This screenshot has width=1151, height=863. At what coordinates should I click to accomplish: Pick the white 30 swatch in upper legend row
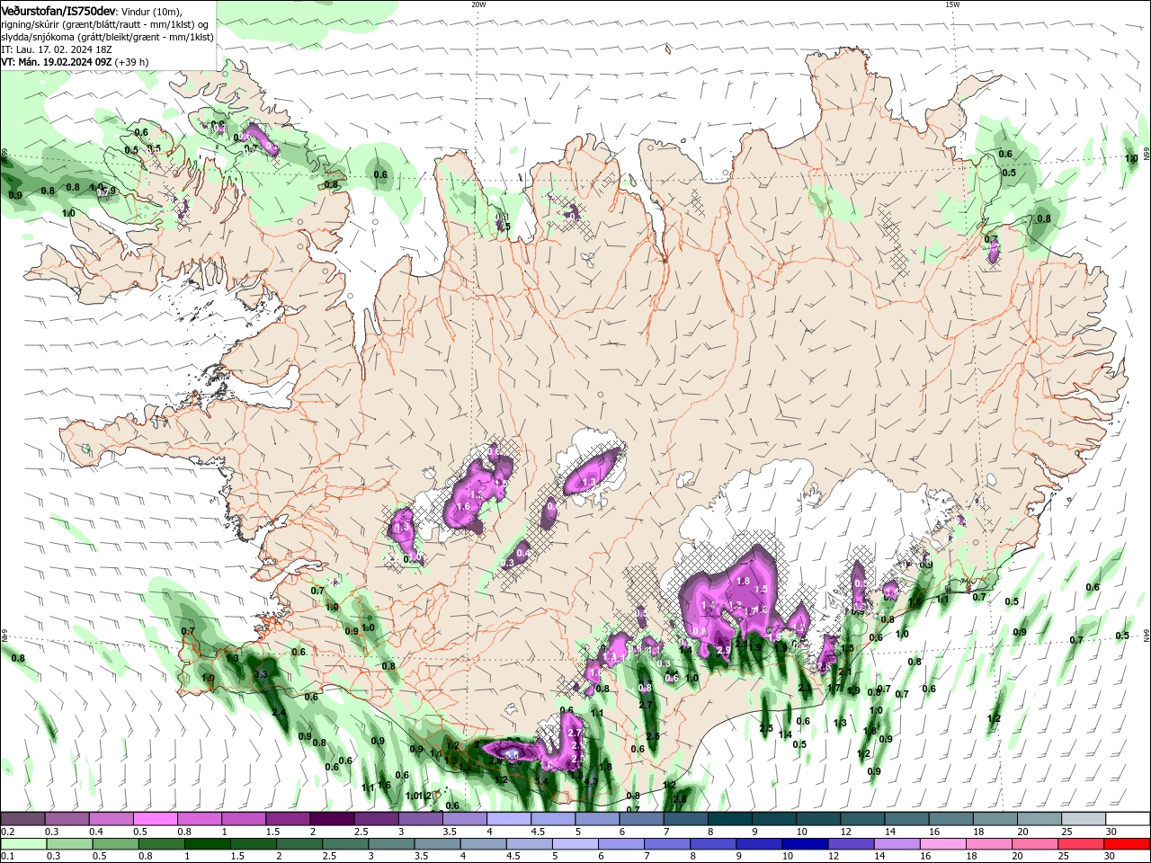1128,819
